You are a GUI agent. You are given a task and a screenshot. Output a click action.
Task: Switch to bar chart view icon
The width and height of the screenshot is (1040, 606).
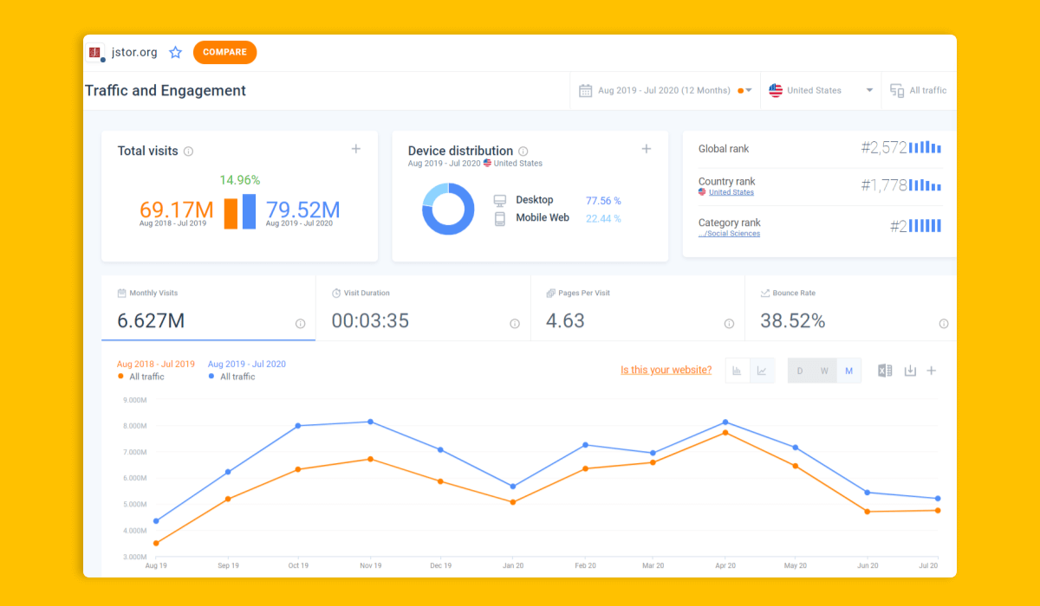point(737,371)
